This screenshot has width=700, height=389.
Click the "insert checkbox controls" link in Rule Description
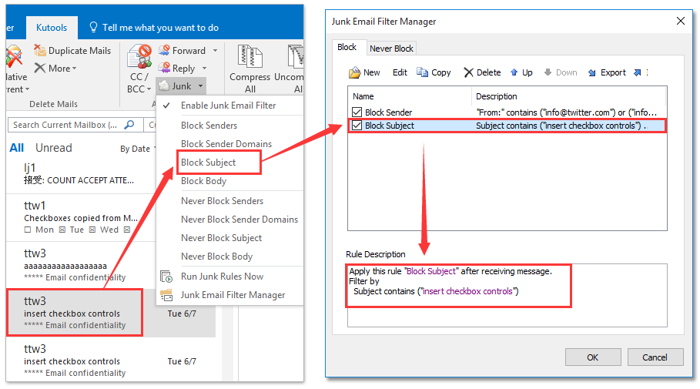pyautogui.click(x=467, y=291)
